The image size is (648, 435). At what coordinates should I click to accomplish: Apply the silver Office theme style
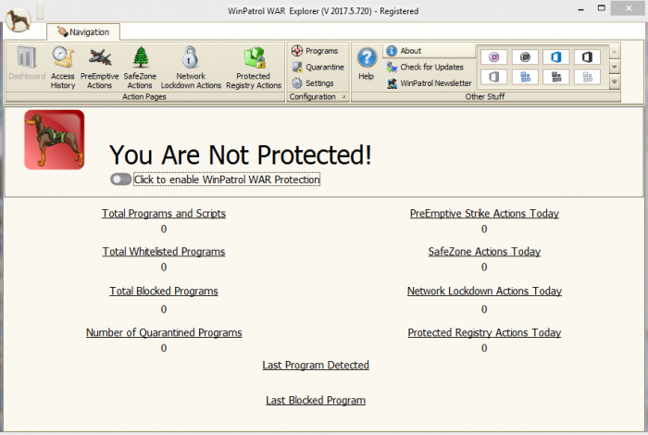tap(493, 77)
